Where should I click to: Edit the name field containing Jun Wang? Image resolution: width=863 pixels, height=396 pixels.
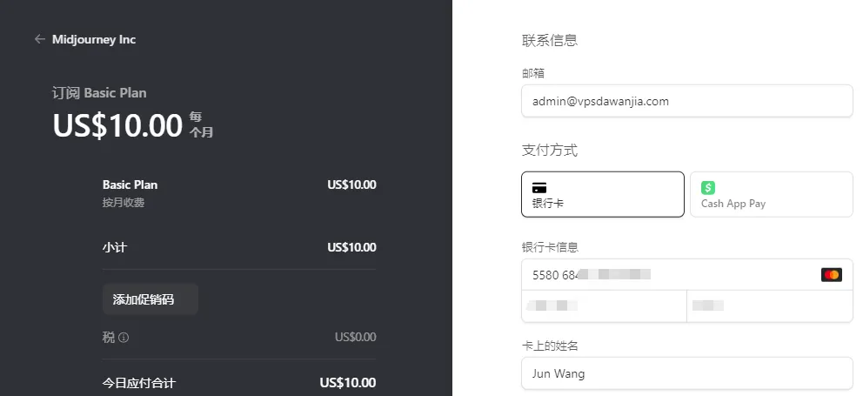[686, 373]
